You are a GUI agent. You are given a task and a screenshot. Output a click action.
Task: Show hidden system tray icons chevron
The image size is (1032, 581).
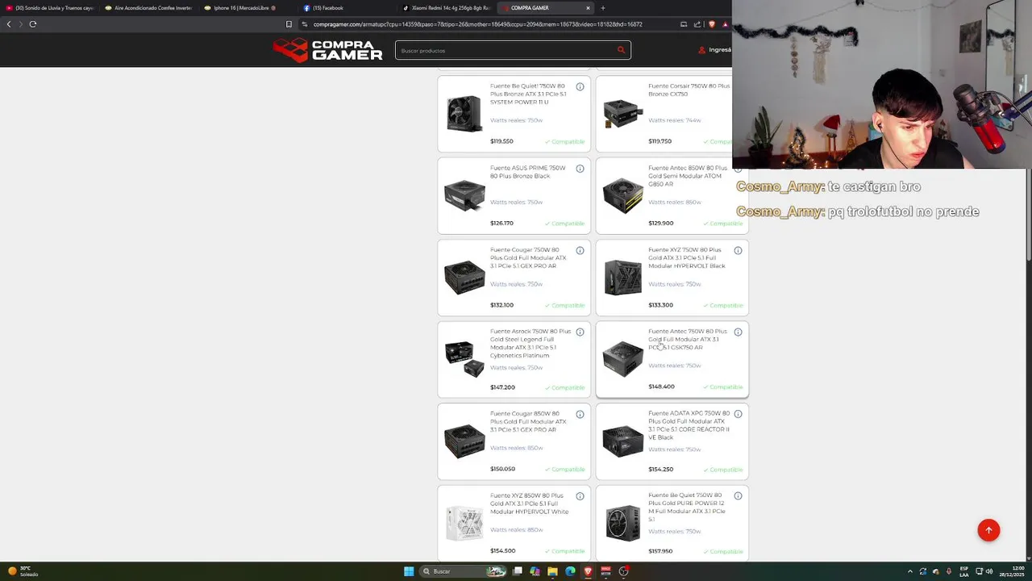[x=910, y=571]
